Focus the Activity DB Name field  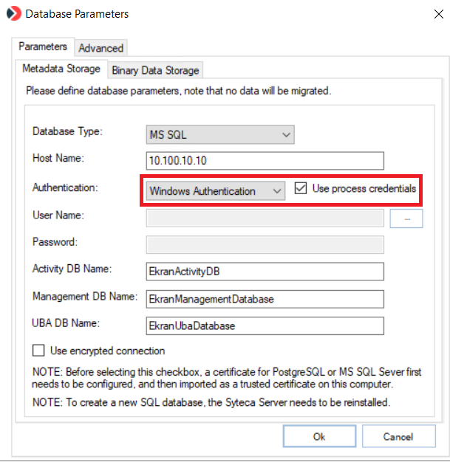click(x=266, y=272)
